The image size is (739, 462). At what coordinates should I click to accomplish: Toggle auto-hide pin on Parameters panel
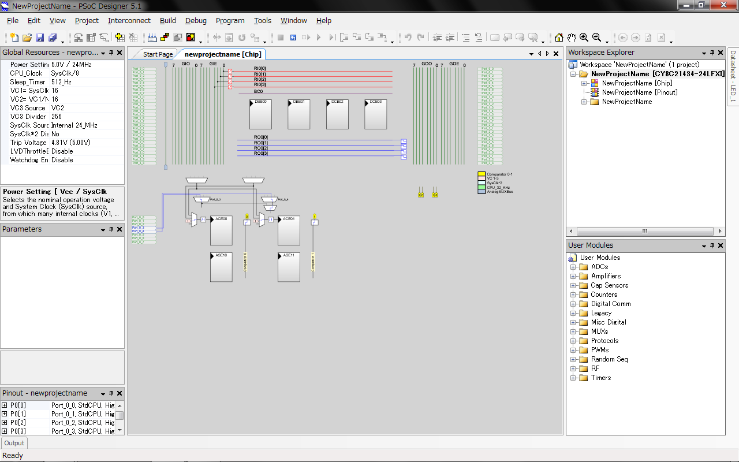(111, 229)
